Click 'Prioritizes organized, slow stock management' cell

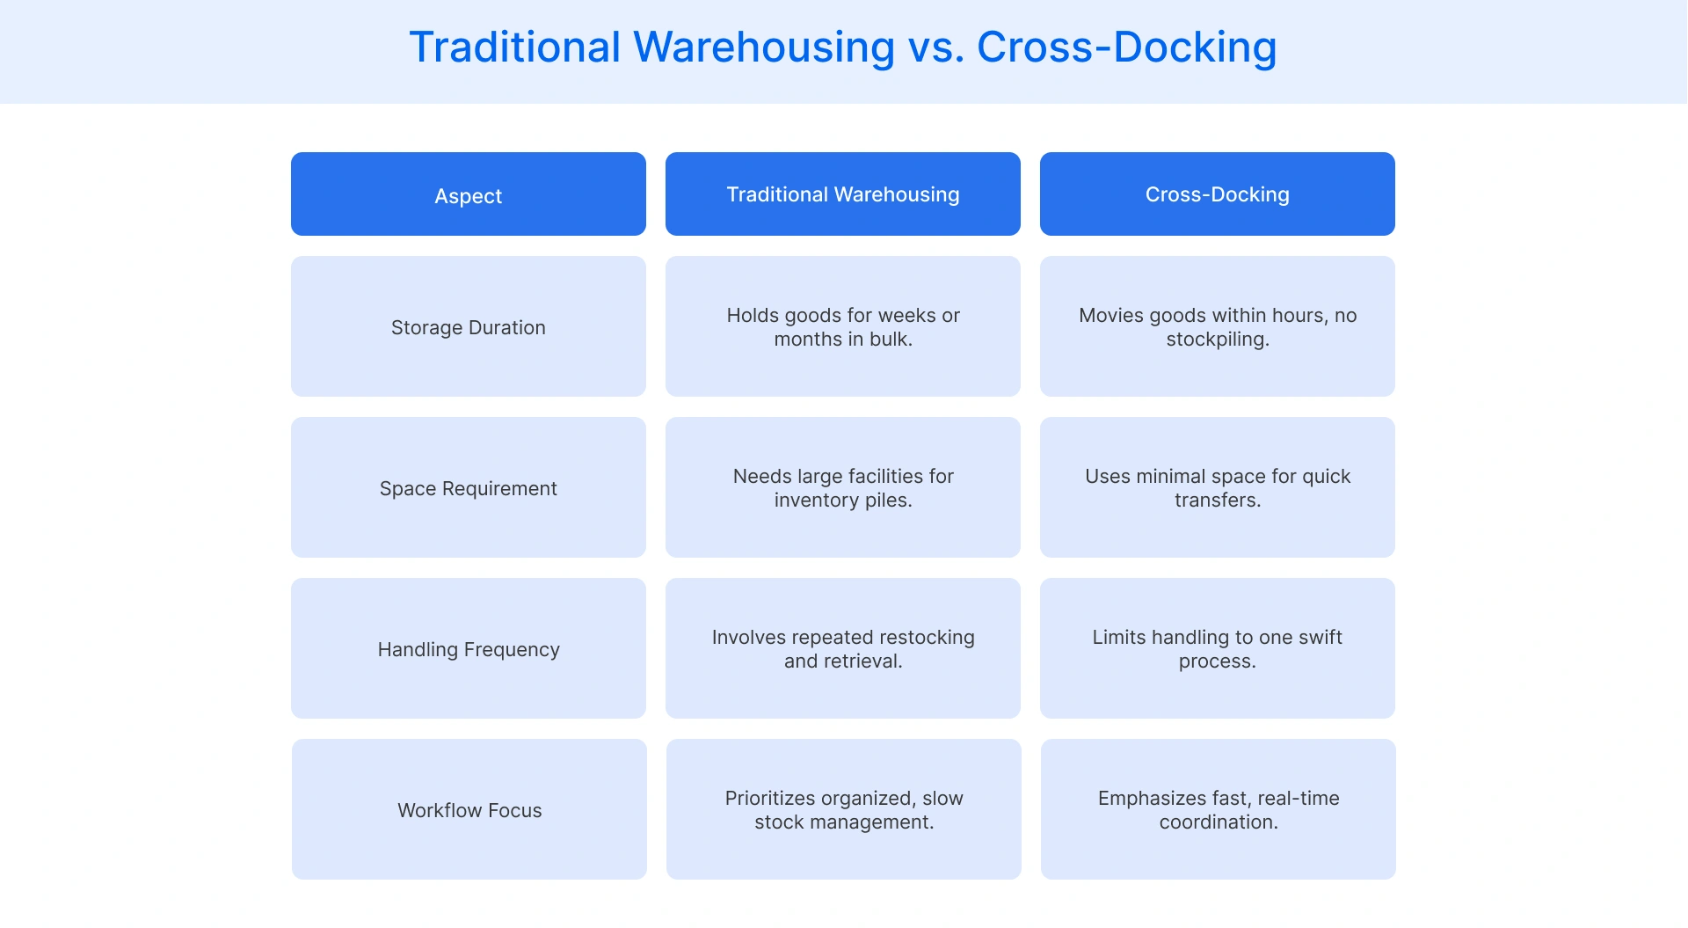pos(844,809)
